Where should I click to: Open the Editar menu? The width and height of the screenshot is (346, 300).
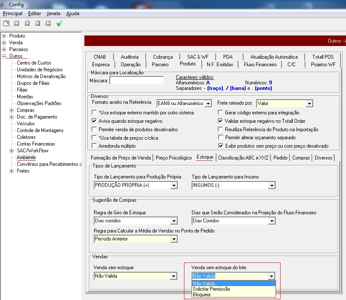coord(35,14)
